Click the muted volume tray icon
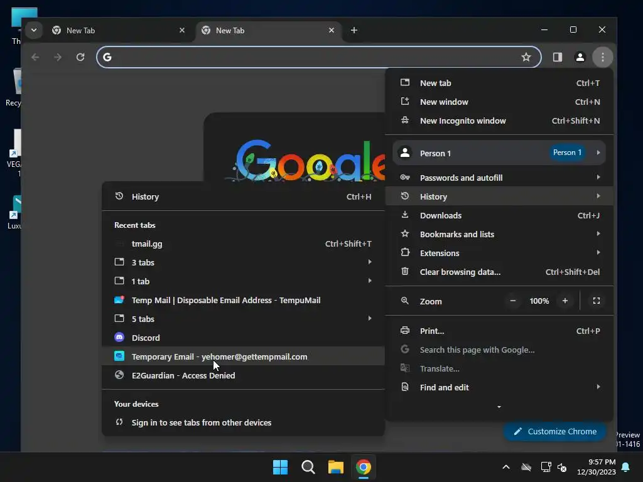This screenshot has width=643, height=482. 562,467
